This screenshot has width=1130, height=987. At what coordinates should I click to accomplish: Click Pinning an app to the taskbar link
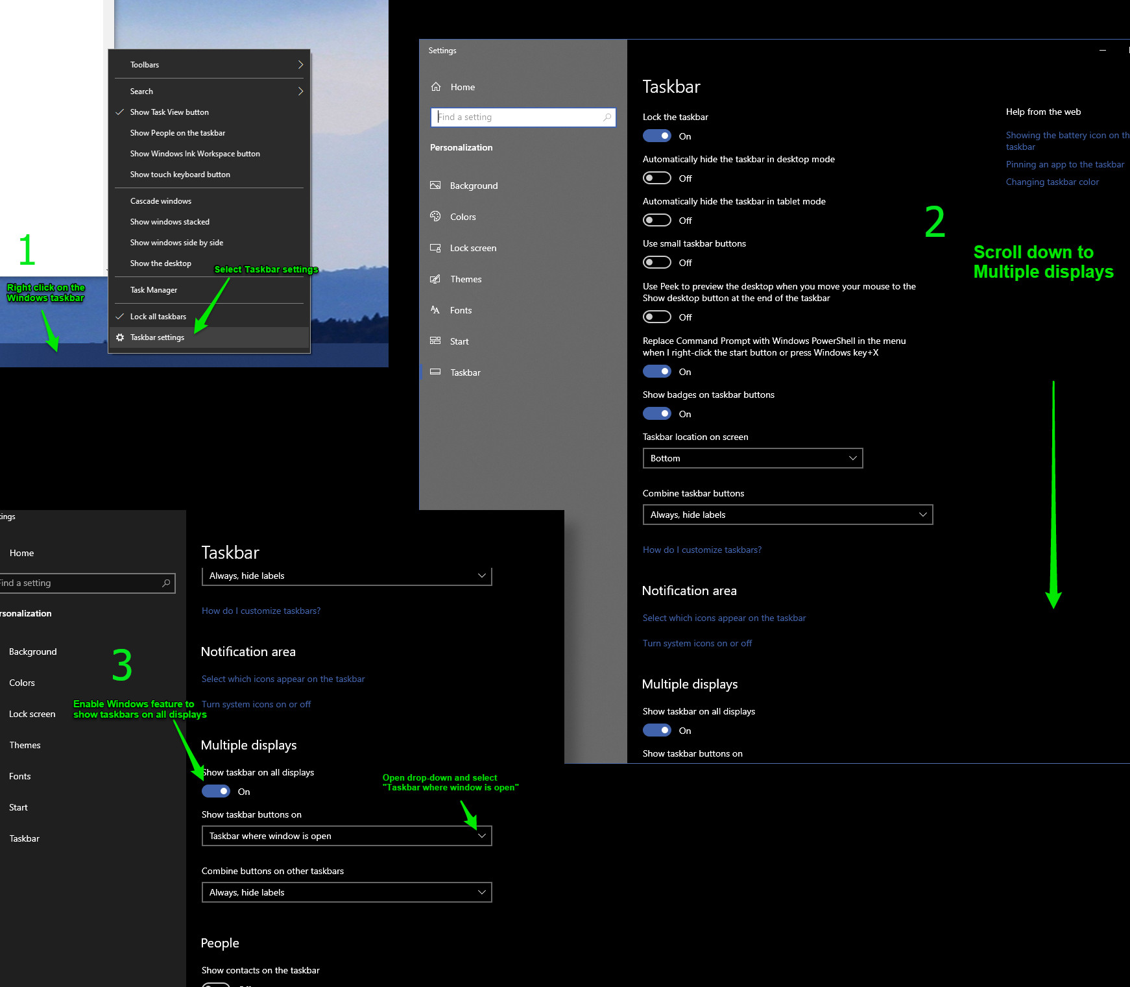click(x=1064, y=165)
